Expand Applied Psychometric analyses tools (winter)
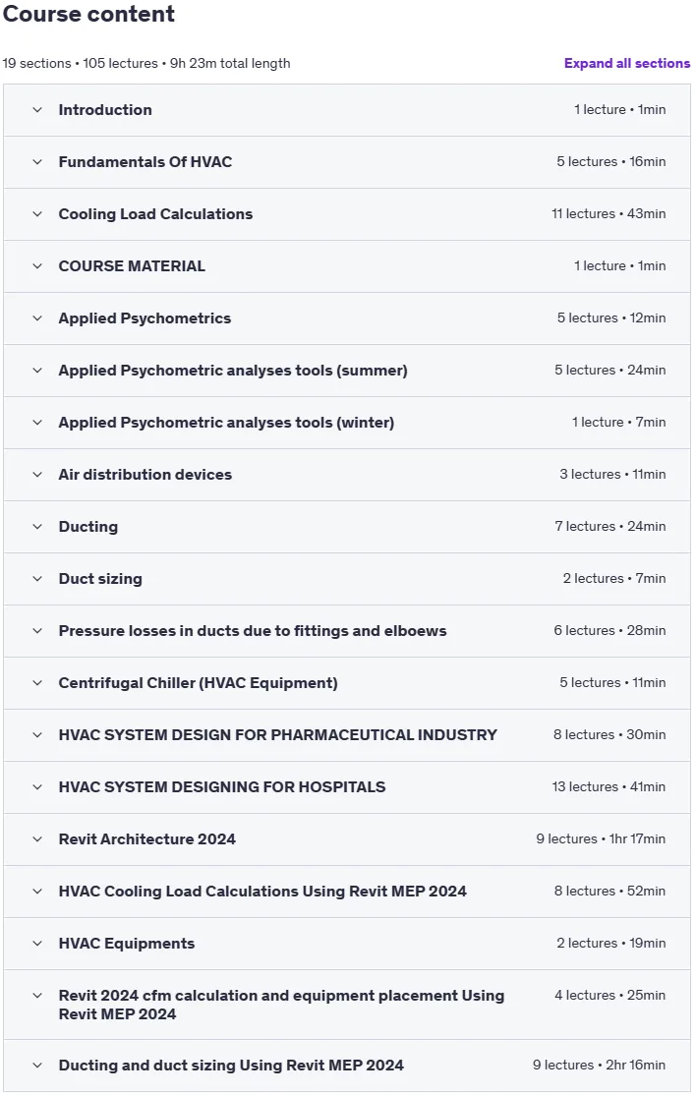This screenshot has height=1096, width=695. pyautogui.click(x=347, y=423)
